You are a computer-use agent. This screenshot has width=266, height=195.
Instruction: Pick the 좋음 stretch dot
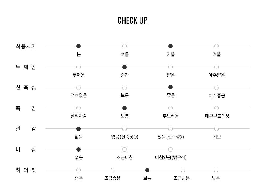point(171,87)
